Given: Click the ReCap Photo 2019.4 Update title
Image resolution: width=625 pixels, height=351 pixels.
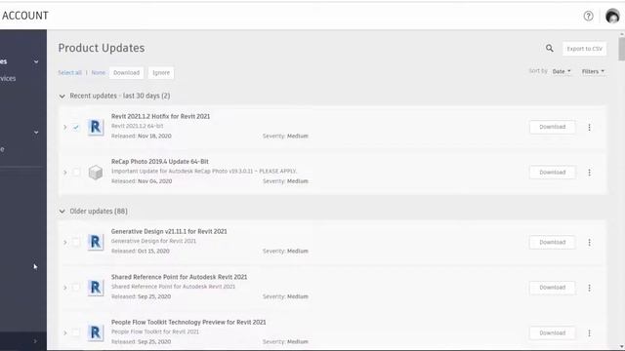Looking at the screenshot, I should click(x=160, y=162).
